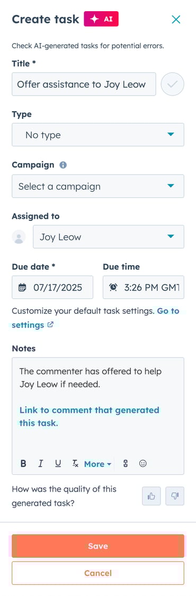Give thumbs up on generated task
Screen dimensions: 196x596
click(x=152, y=496)
